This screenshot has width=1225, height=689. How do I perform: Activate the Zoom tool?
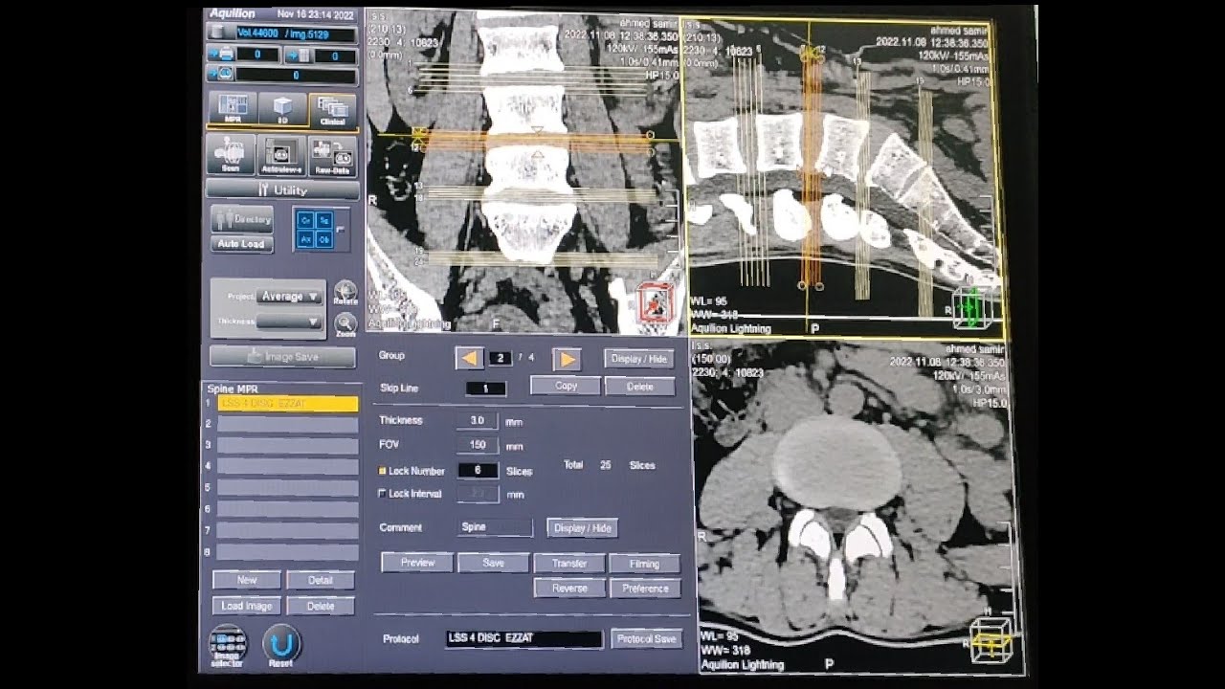[345, 325]
